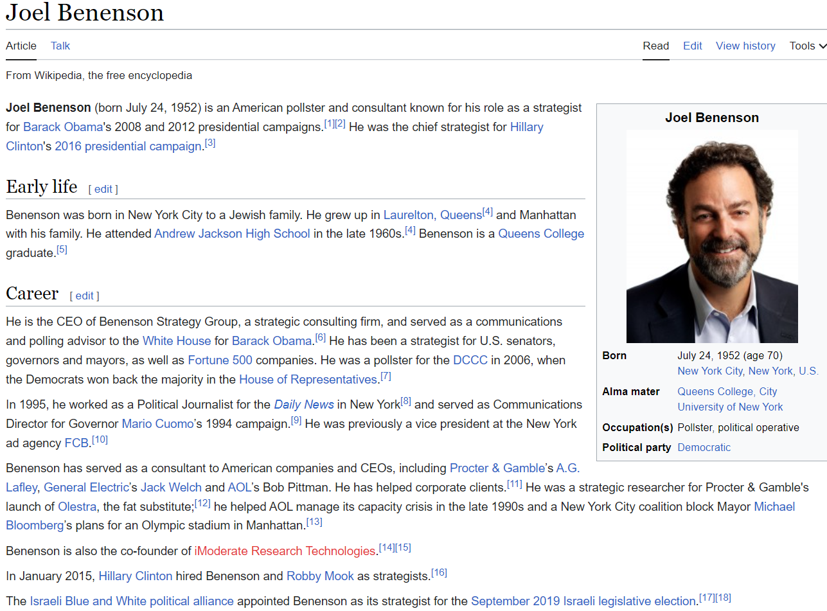This screenshot has height=611, width=827.
Task: Open the red iModerate Research Technologies link
Action: 285,551
